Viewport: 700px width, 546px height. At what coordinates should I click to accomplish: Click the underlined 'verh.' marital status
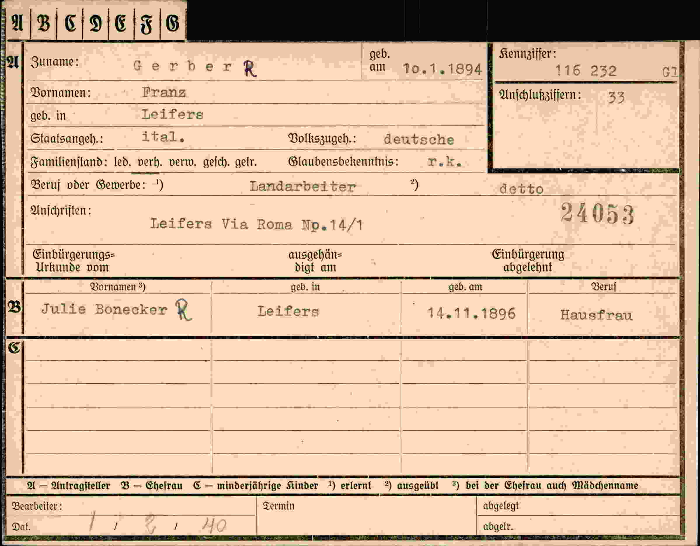pyautogui.click(x=149, y=162)
